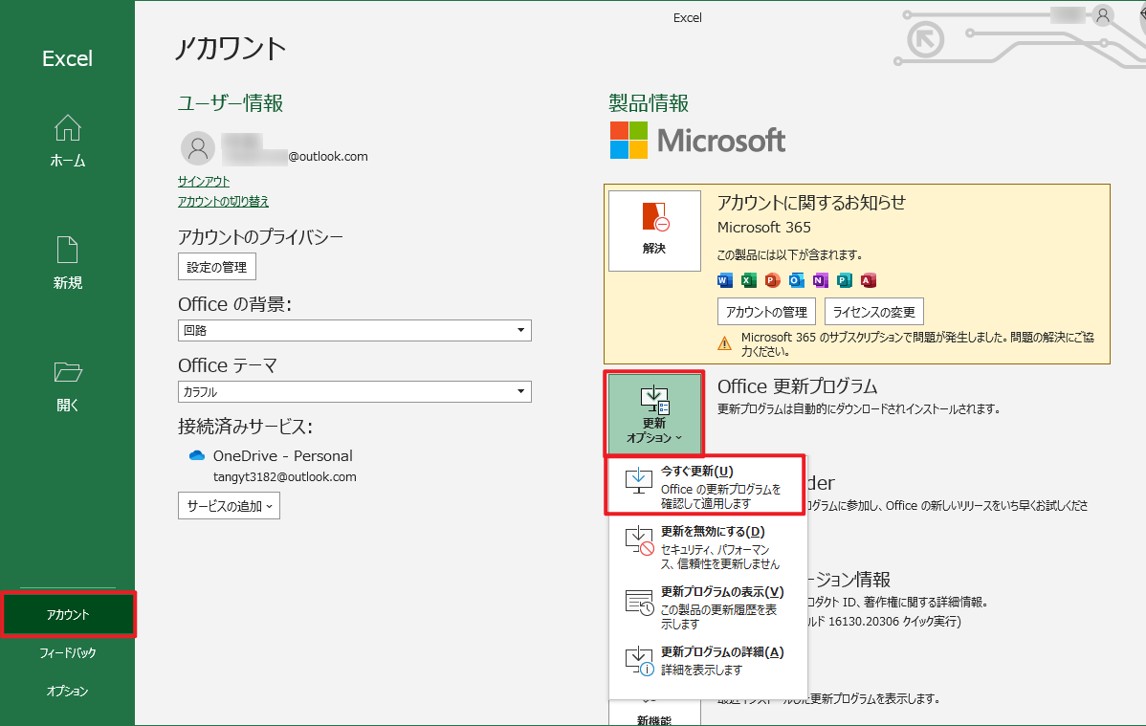This screenshot has height=726, width=1146.
Task: Open オプション in the sidebar
Action: click(x=67, y=691)
